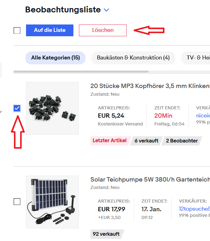Screen dimensions: 210x241
Task: Check the Solar Teichpumpe item checkbox
Action: 17,202
